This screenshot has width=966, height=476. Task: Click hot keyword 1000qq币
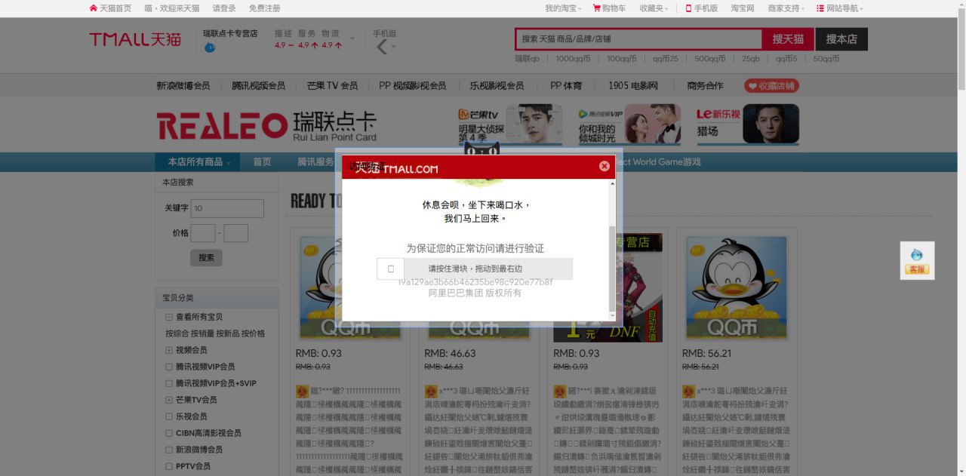tap(573, 59)
